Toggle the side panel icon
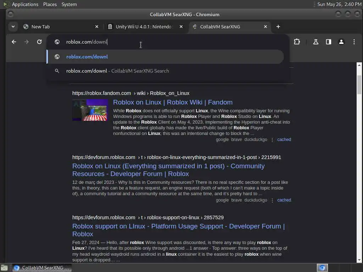363x272 pixels. pos(329,42)
